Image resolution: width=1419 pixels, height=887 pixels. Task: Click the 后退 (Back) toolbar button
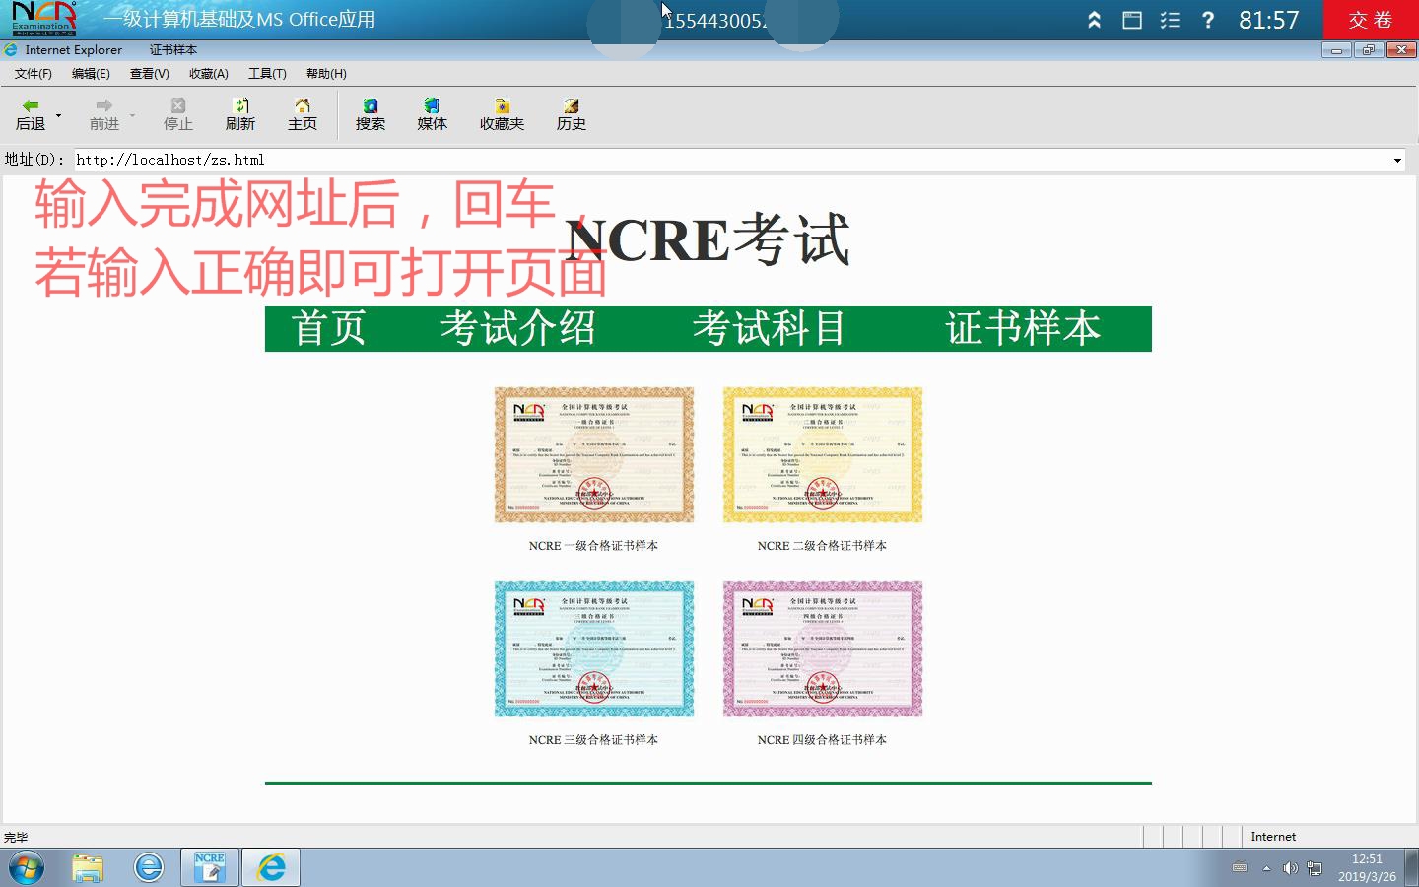coord(31,114)
